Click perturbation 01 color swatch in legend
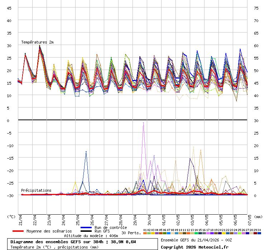Viewport: 265px width, 250px height. click(145, 233)
